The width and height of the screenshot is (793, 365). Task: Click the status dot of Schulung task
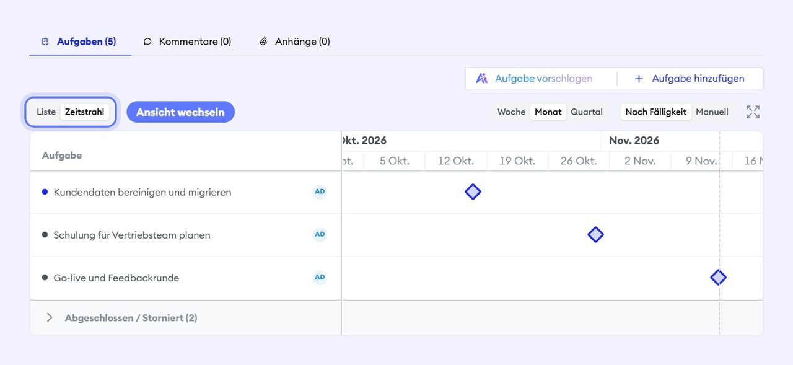[45, 235]
